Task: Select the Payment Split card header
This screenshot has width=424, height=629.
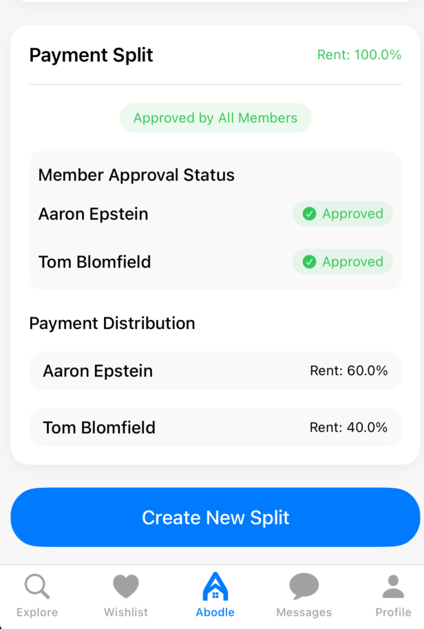Action: pos(91,55)
